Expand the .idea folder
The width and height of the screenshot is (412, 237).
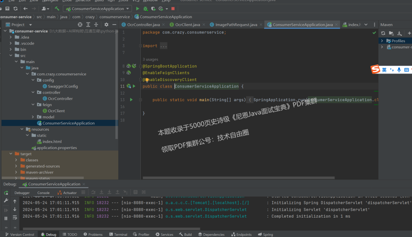[11, 37]
